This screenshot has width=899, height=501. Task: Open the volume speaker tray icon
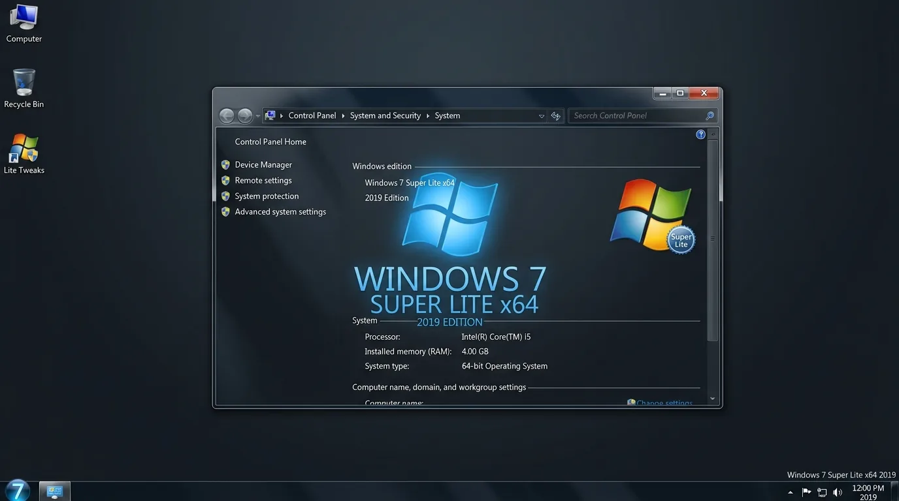(838, 493)
